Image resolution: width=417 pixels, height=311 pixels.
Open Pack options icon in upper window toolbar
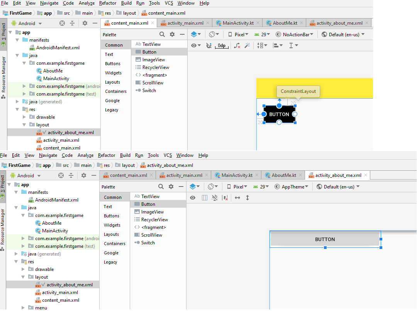(262, 45)
